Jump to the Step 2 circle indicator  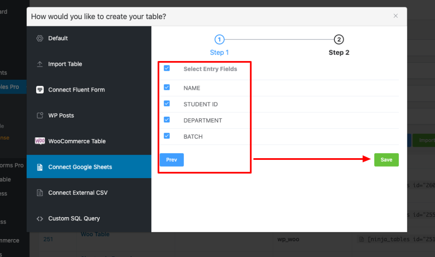339,40
